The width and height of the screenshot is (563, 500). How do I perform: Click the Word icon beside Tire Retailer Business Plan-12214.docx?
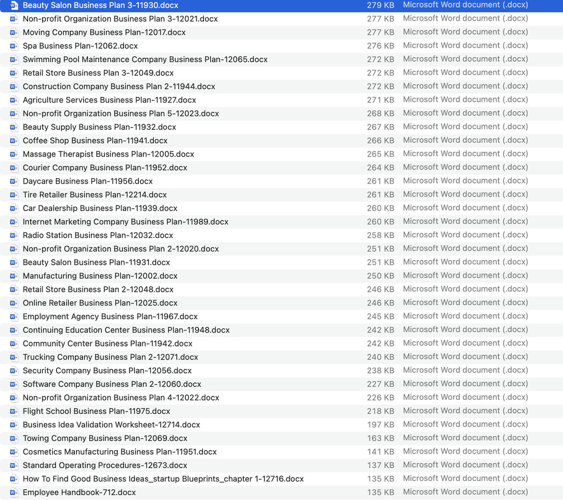(x=14, y=195)
